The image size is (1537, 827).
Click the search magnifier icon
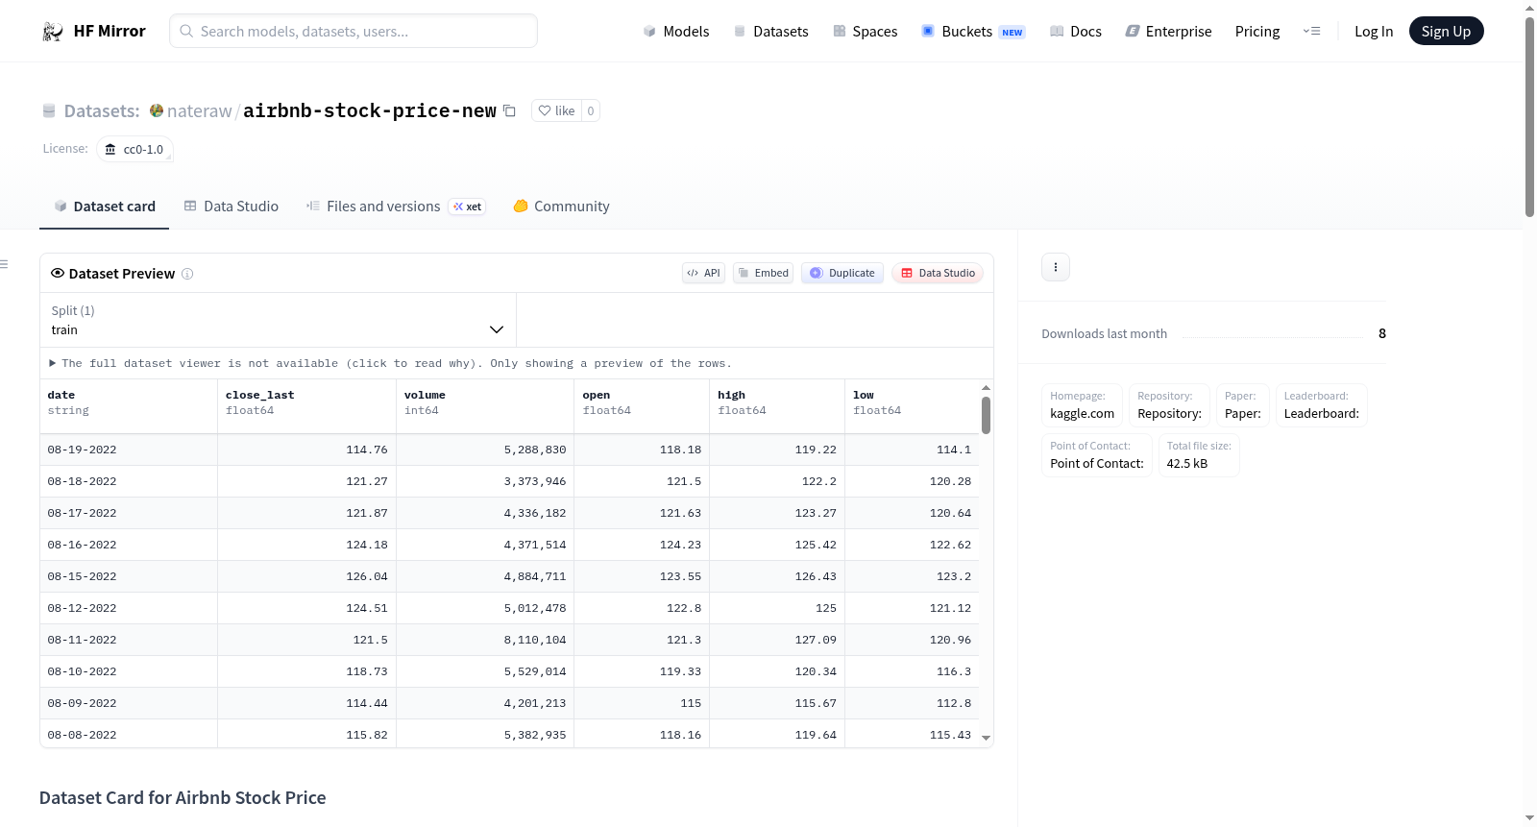(186, 31)
